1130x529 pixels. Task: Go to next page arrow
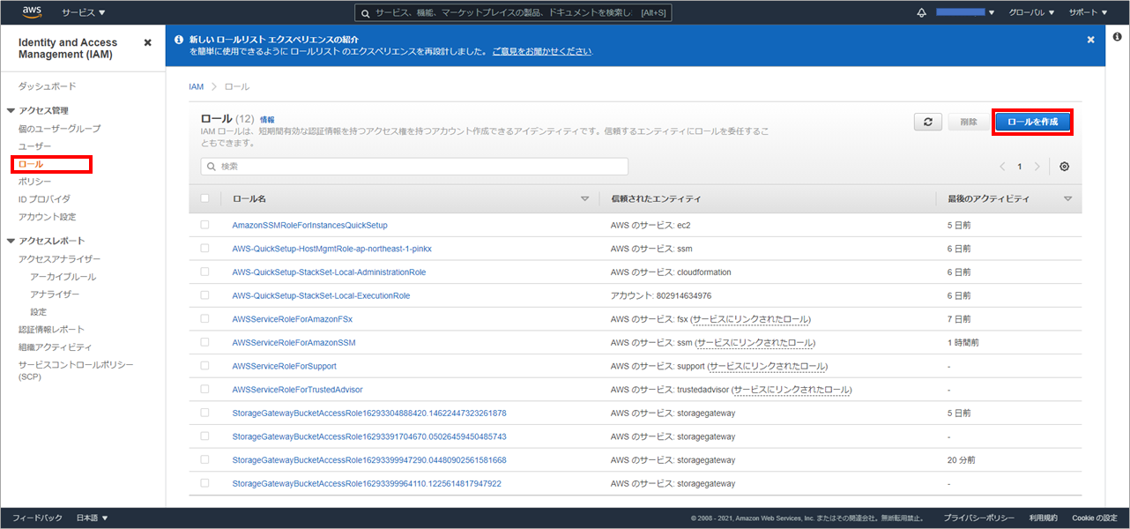[x=1037, y=167]
